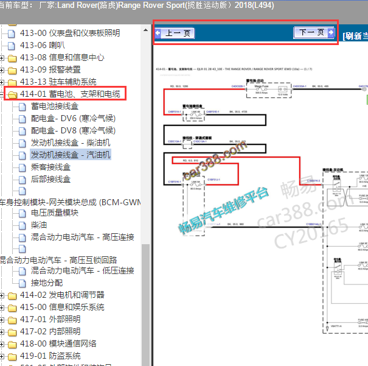Click right arrow icon on 下一页 button
This screenshot has width=368, height=366.
[x=331, y=32]
